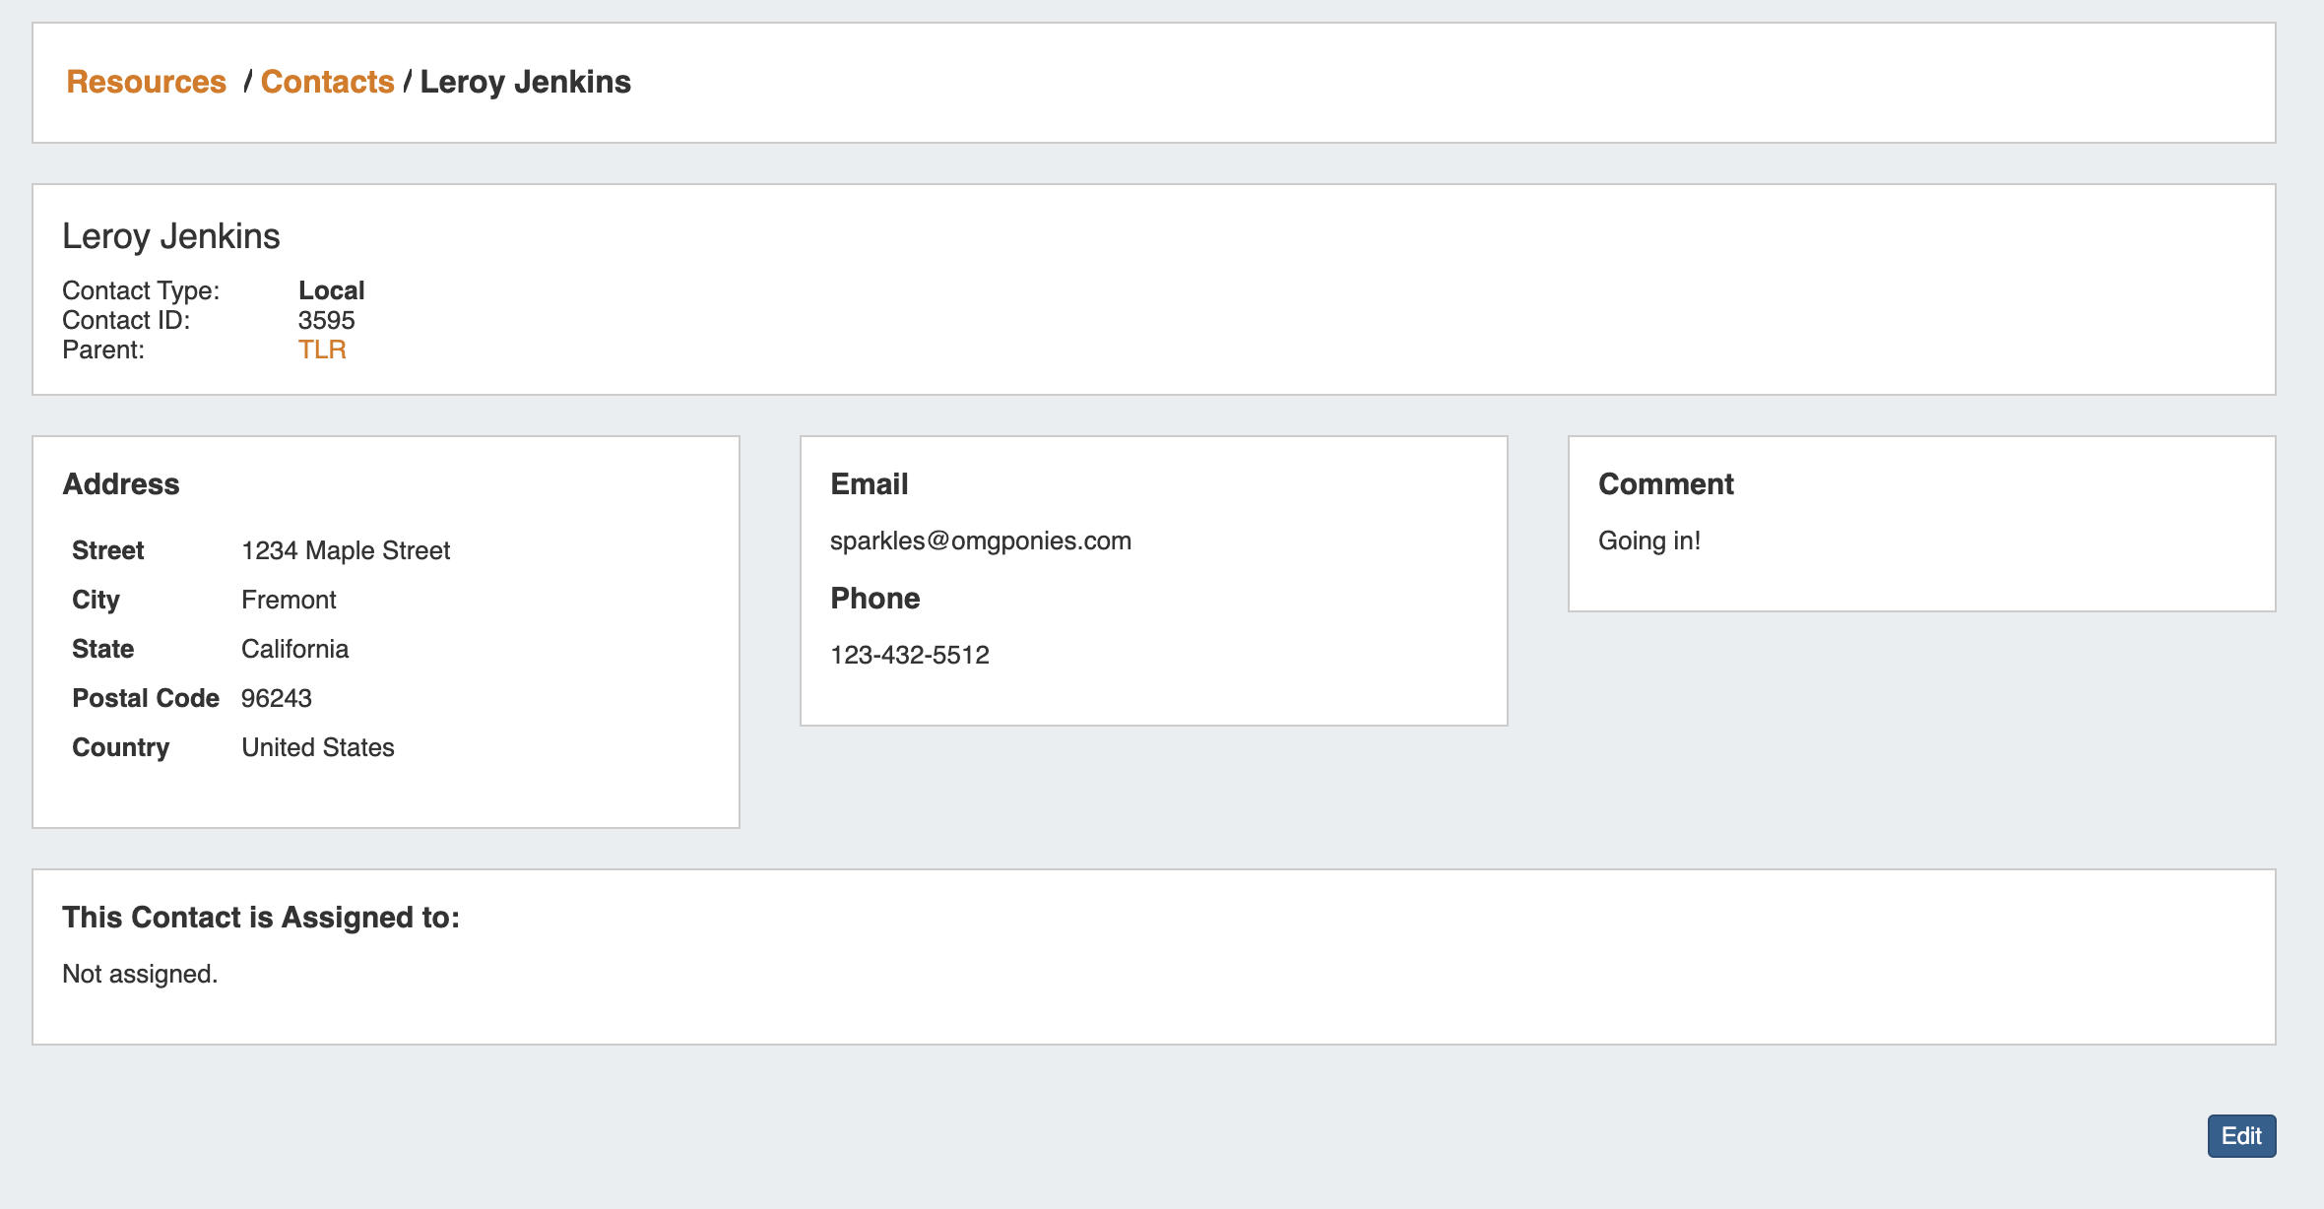The height and width of the screenshot is (1209, 2324).
Task: Click the city value Fremont
Action: pyautogui.click(x=289, y=600)
